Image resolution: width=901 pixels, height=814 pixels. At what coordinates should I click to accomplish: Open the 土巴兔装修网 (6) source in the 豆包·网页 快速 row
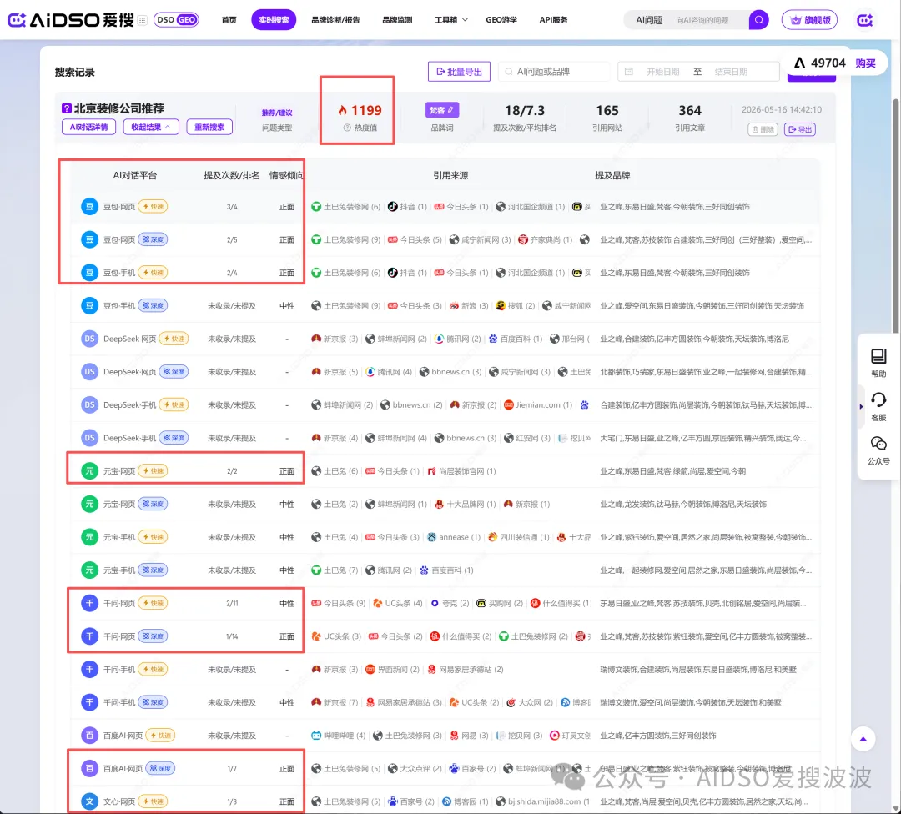346,206
